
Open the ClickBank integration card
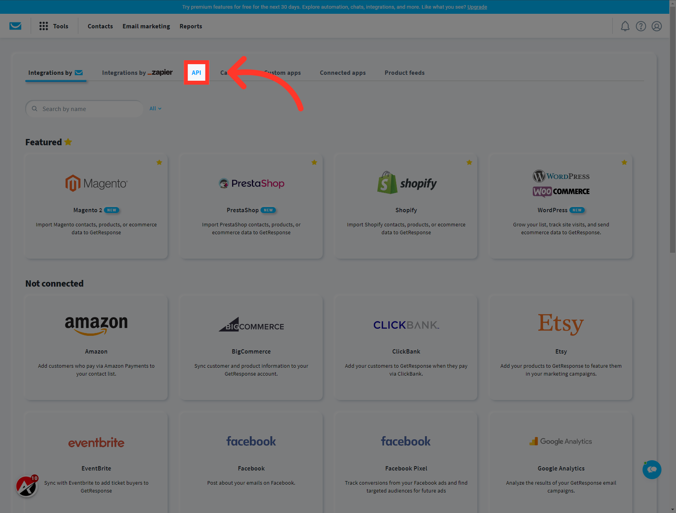[x=406, y=348]
